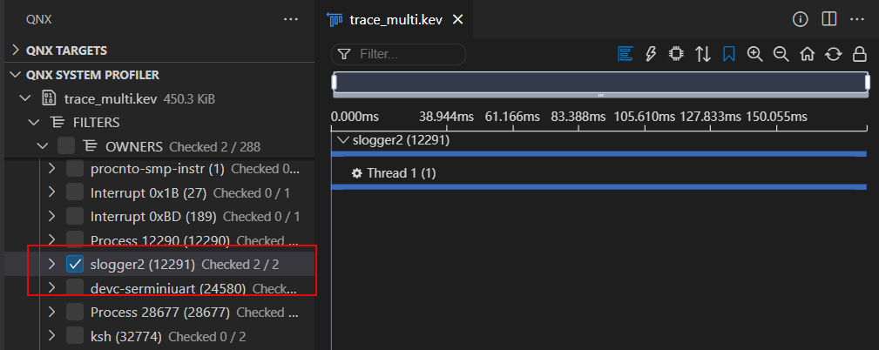Image resolution: width=879 pixels, height=350 pixels.
Task: Zoom in on the trace timeline
Action: (x=754, y=54)
